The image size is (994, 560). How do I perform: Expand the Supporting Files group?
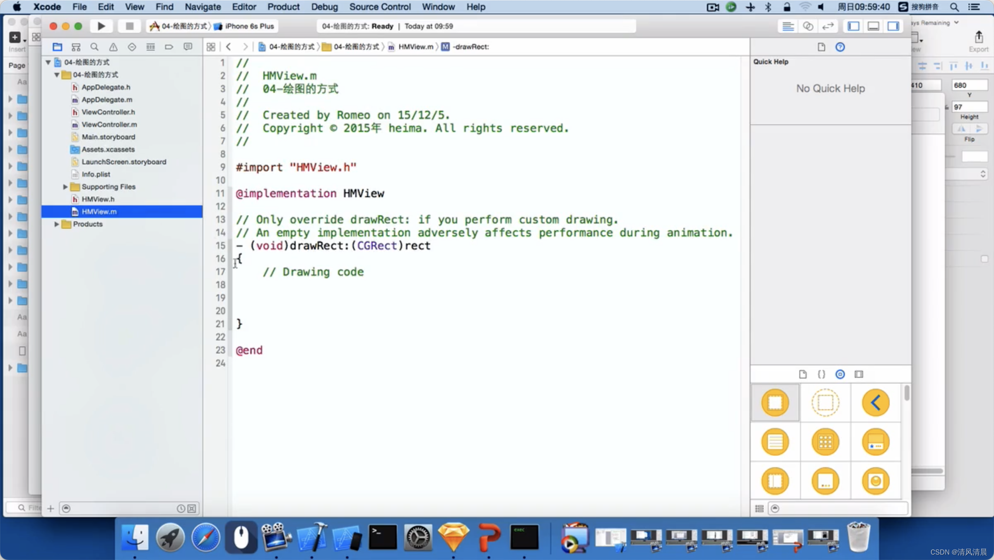point(65,187)
